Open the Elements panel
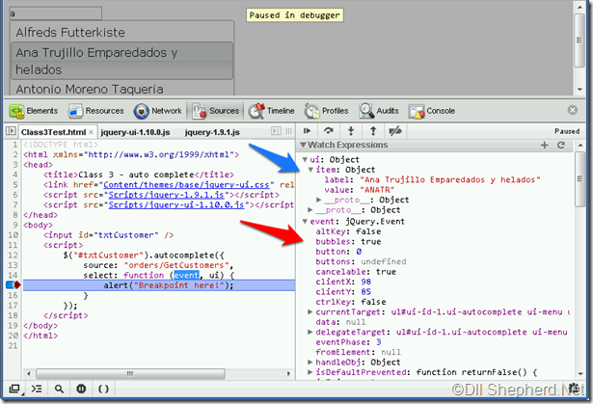This screenshot has height=404, width=593. (34, 111)
